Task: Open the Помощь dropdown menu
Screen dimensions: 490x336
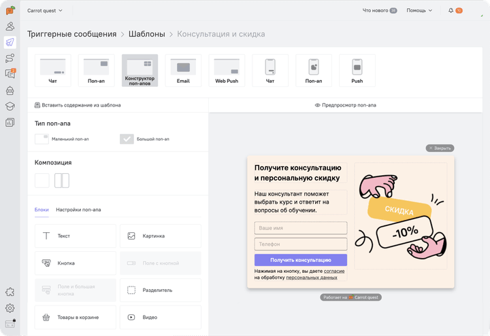Action: point(419,10)
